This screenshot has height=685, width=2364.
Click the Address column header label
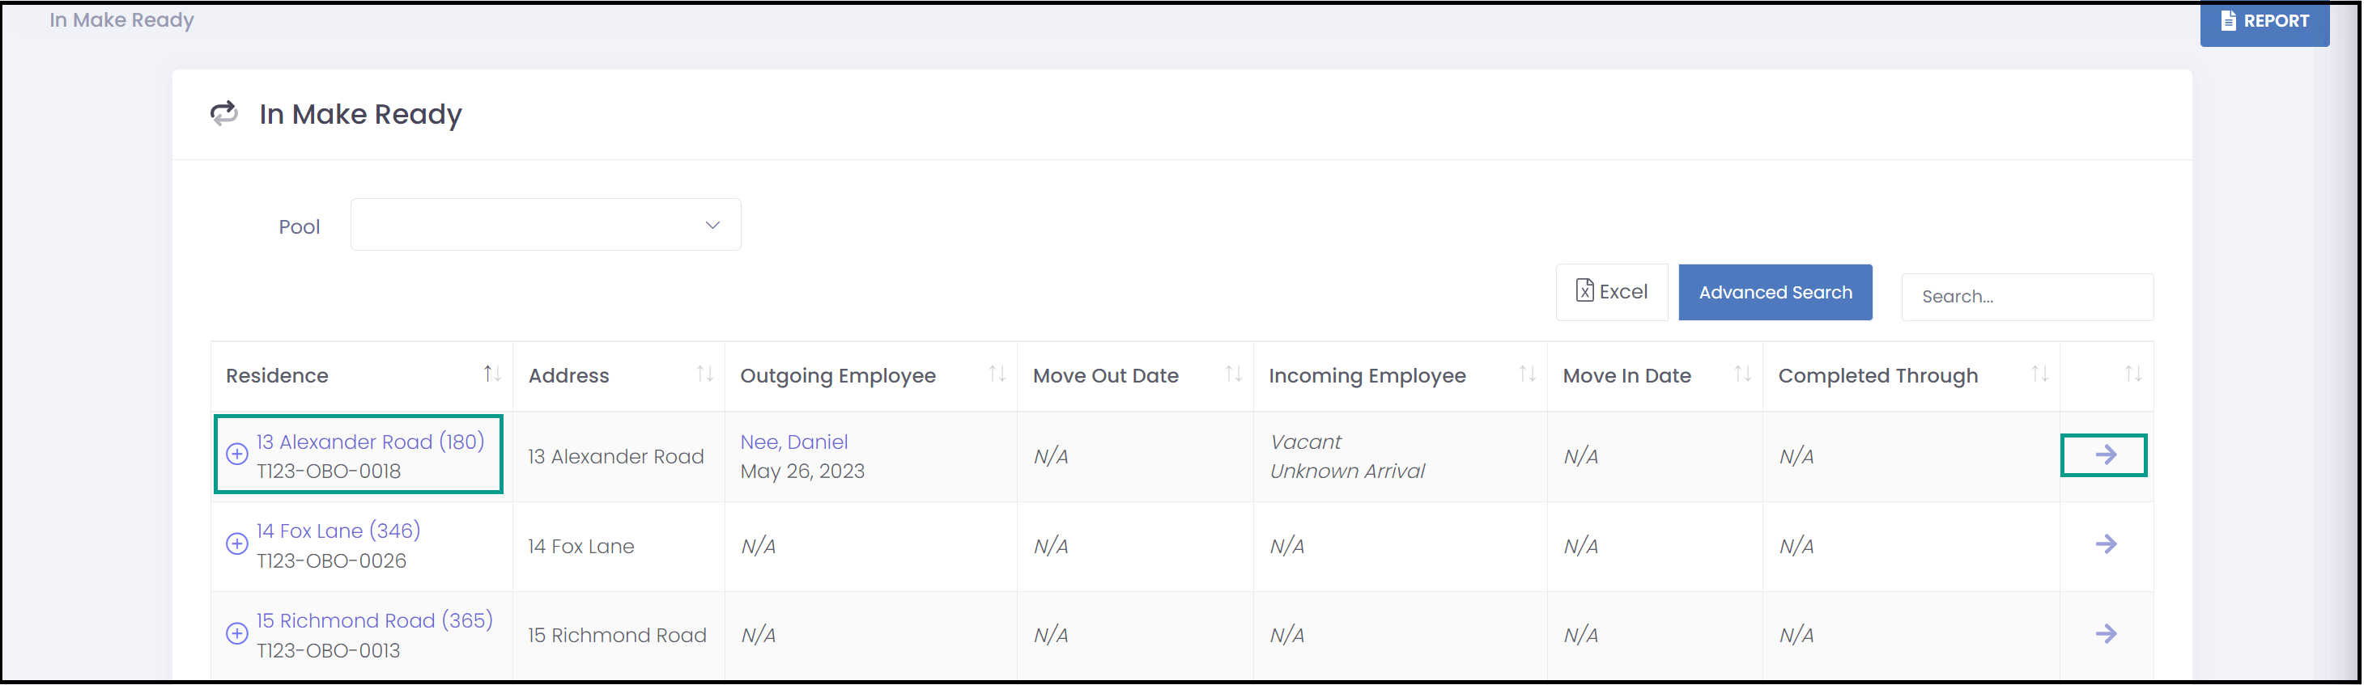pos(569,375)
